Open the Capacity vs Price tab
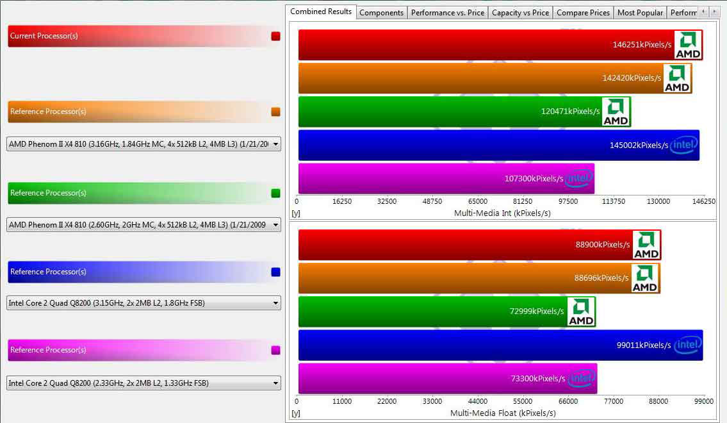Viewport: 727px width, 423px height. 520,13
